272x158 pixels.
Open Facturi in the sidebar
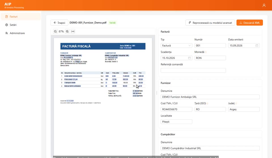21,17
